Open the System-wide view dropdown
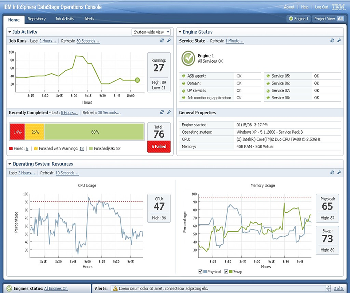 click(x=151, y=32)
